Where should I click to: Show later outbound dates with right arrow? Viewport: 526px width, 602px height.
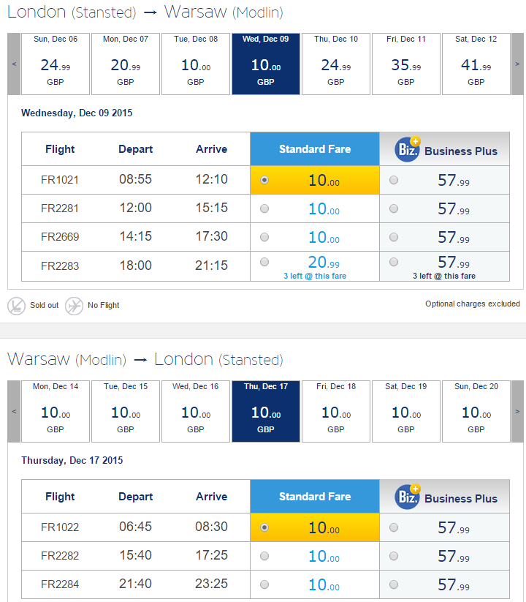tap(517, 64)
